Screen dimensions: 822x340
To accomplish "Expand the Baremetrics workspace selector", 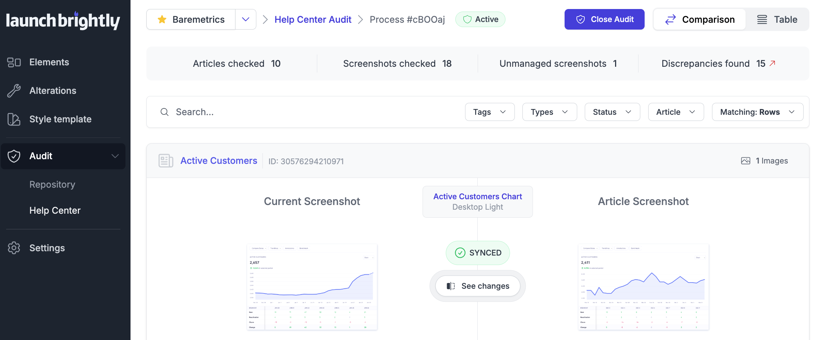I will click(246, 19).
